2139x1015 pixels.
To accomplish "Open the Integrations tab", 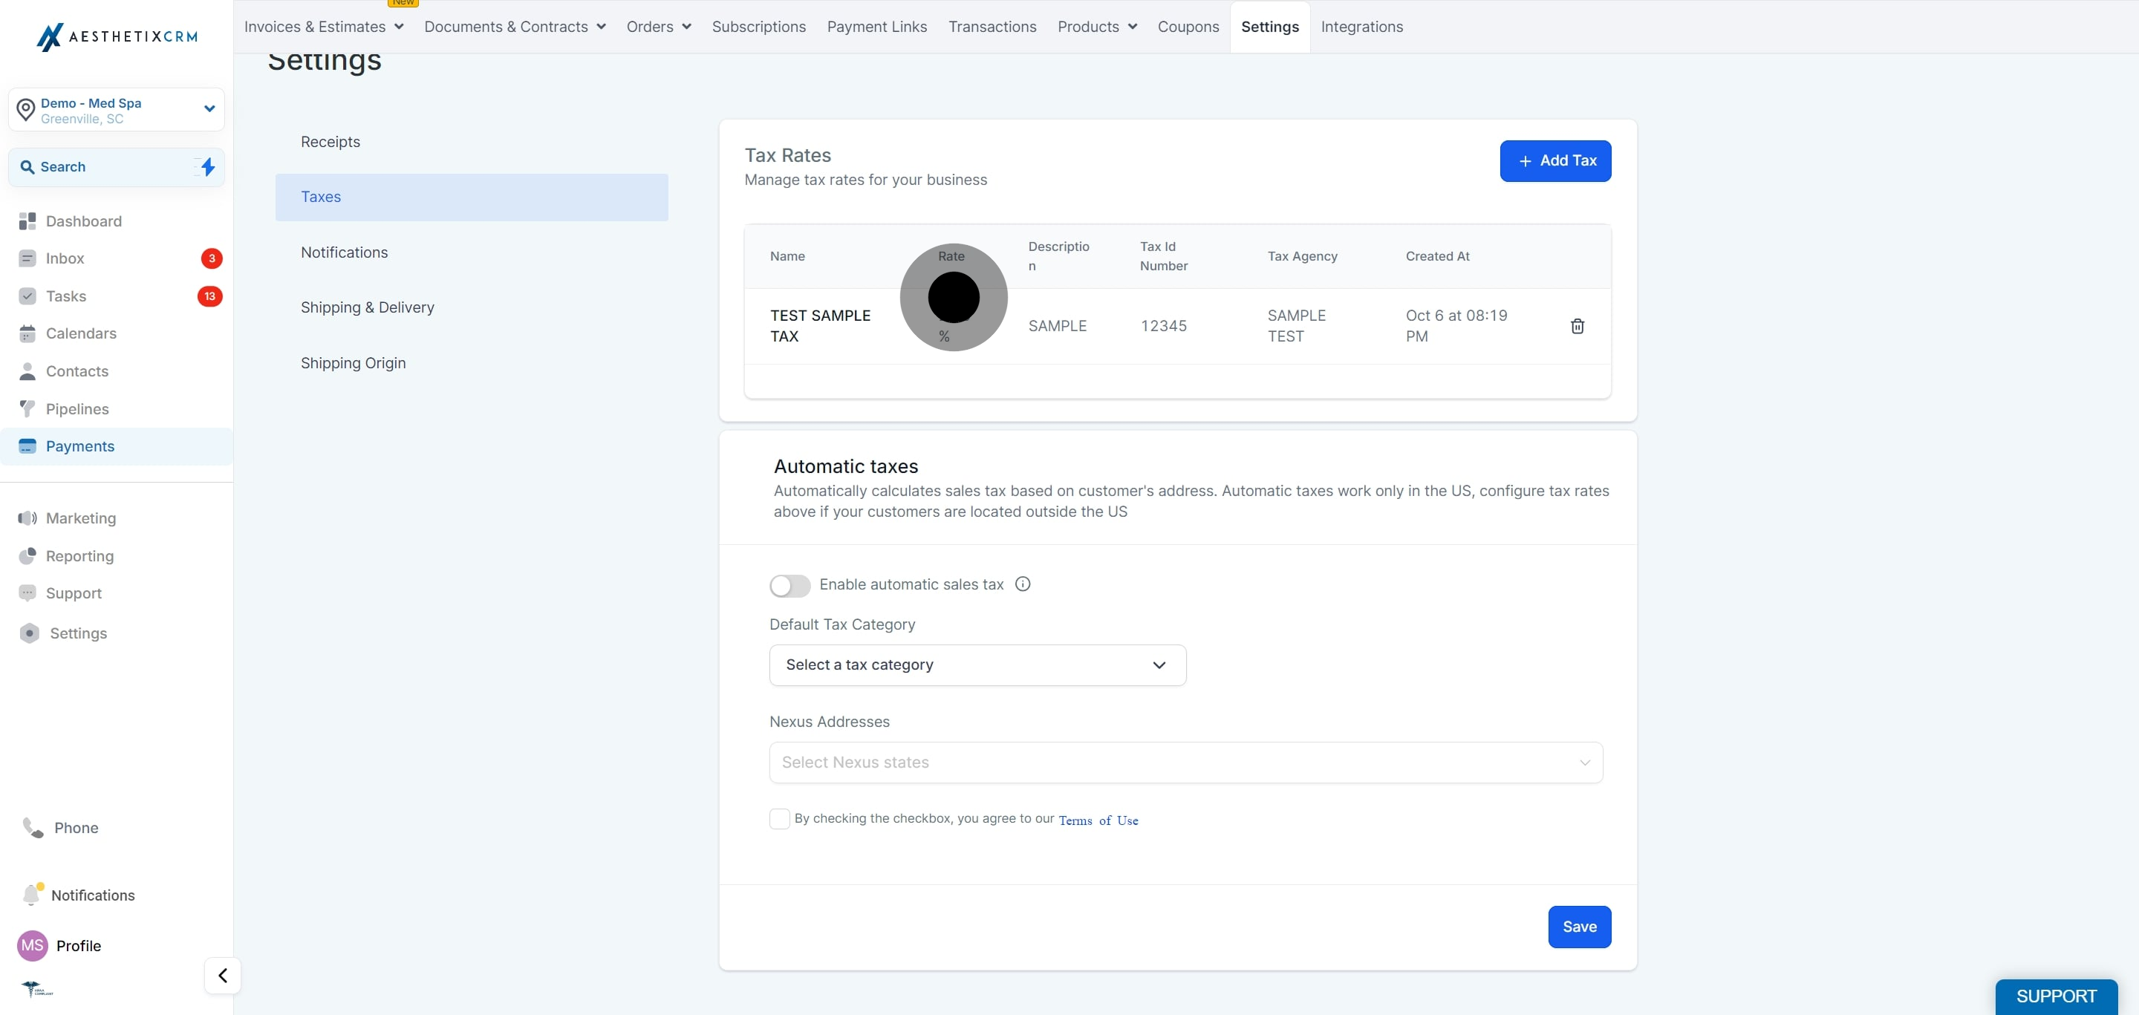I will (x=1362, y=27).
